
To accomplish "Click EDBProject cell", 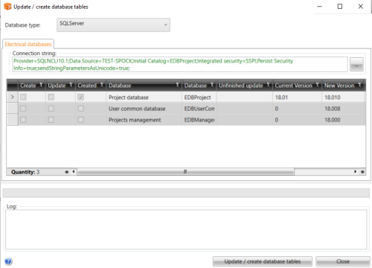I will coord(199,98).
